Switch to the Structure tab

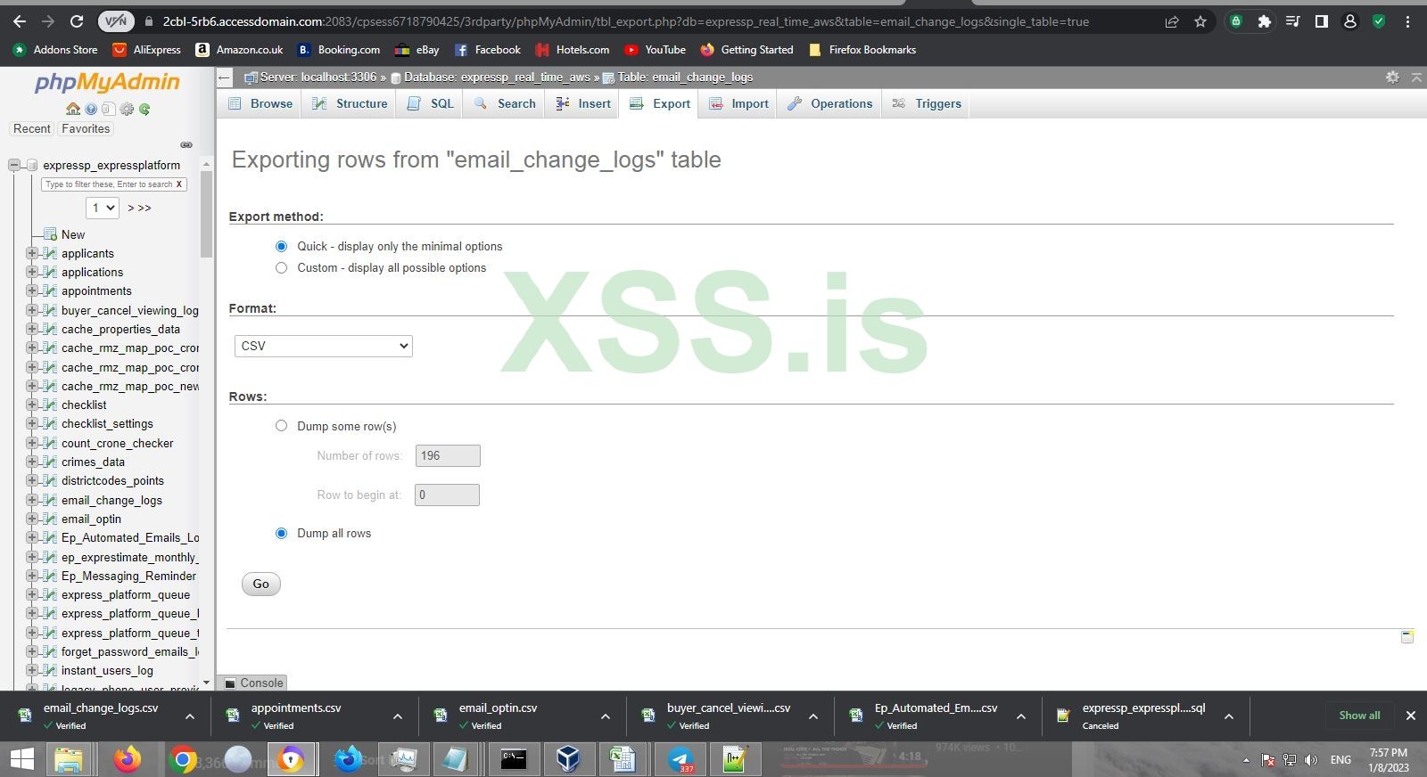click(350, 103)
